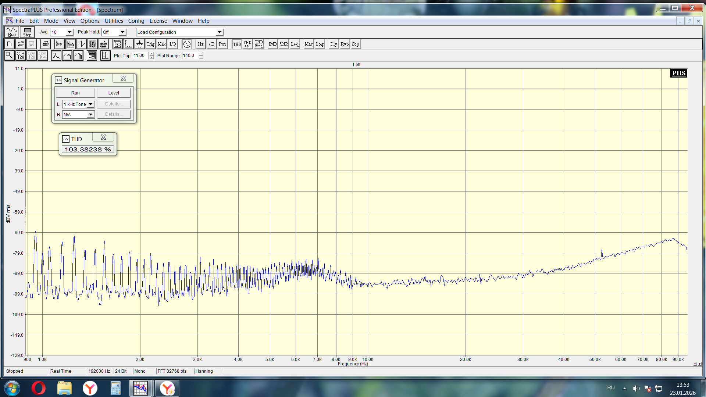Click the Run analyzer toolbar button

[x=12, y=32]
